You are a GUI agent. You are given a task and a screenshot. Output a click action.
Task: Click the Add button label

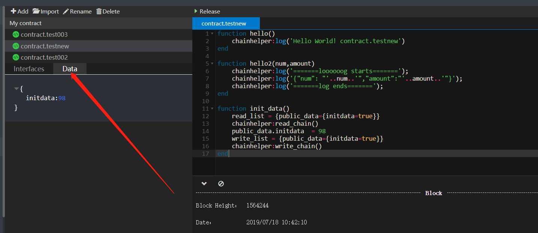23,11
